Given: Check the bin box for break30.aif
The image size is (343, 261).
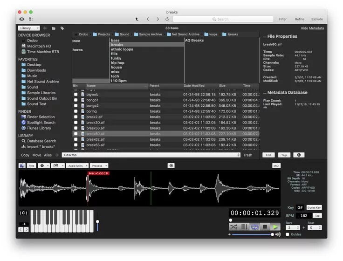Looking at the screenshot, I should pyautogui.click(x=75, y=123).
